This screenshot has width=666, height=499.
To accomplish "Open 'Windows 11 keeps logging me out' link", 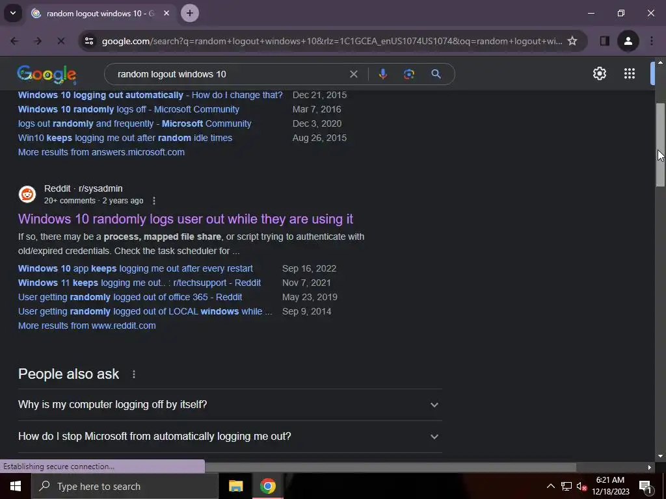I will pos(139,283).
